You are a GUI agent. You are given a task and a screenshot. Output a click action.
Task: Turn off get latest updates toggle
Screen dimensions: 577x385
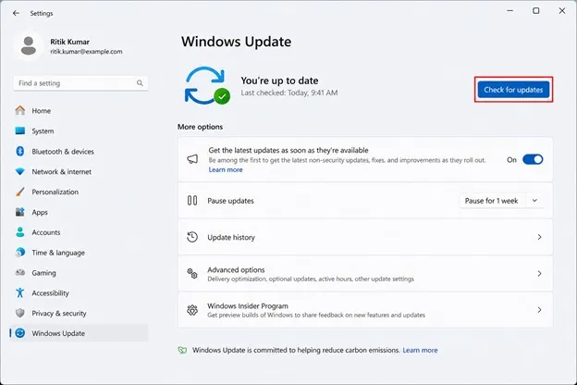pyautogui.click(x=533, y=159)
